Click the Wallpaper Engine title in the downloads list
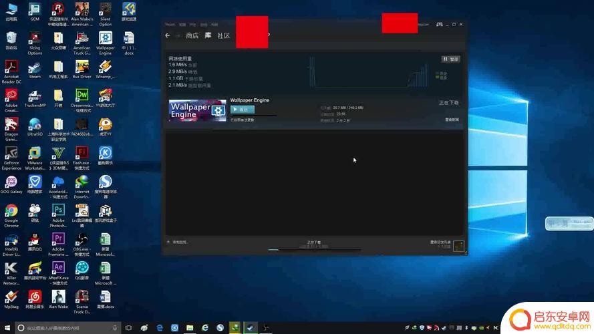Screen dimensions: 594x334 tap(250, 100)
